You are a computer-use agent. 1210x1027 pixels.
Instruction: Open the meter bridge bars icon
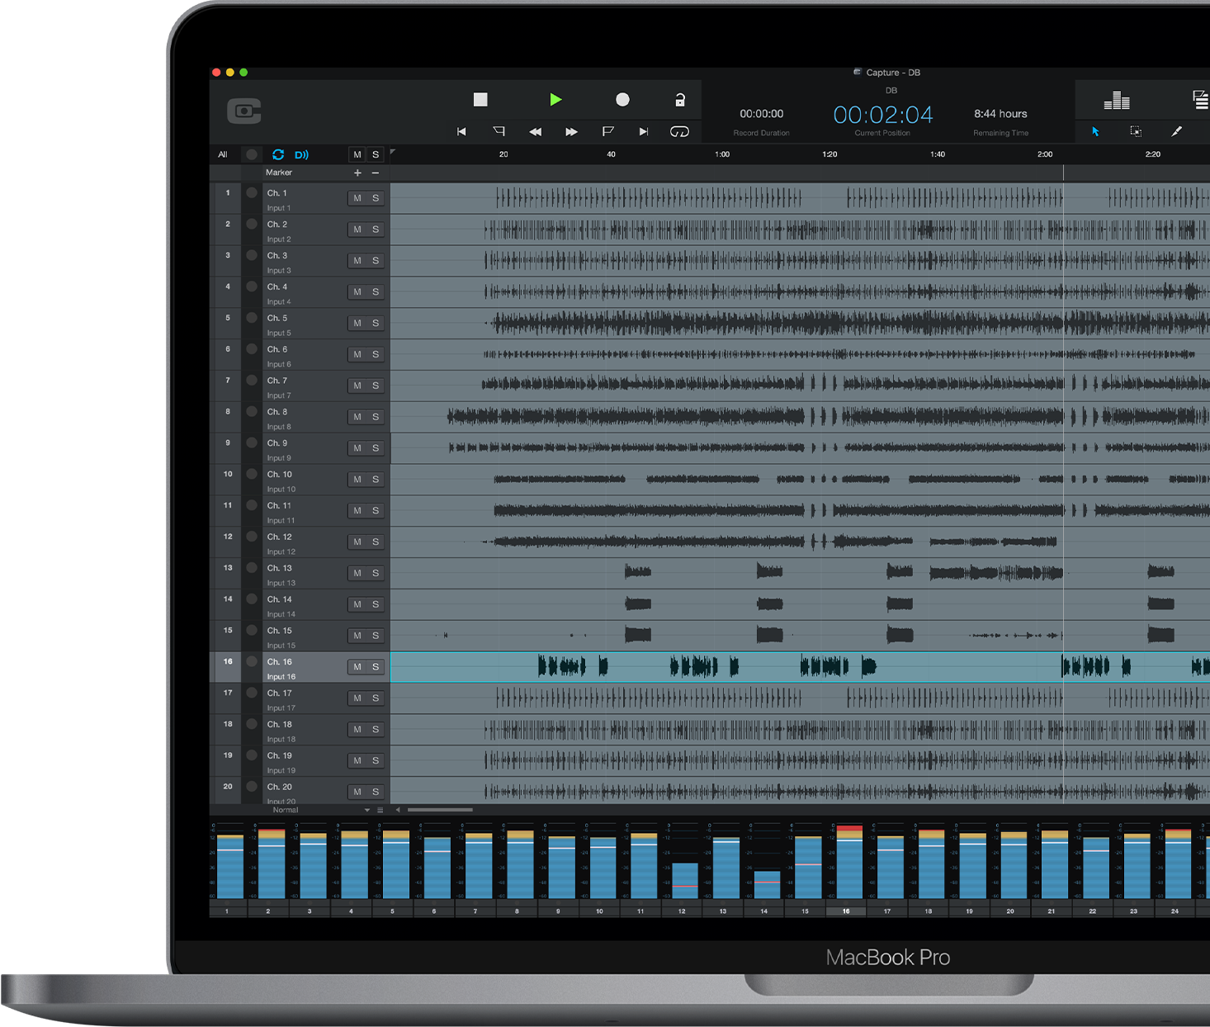click(1117, 101)
